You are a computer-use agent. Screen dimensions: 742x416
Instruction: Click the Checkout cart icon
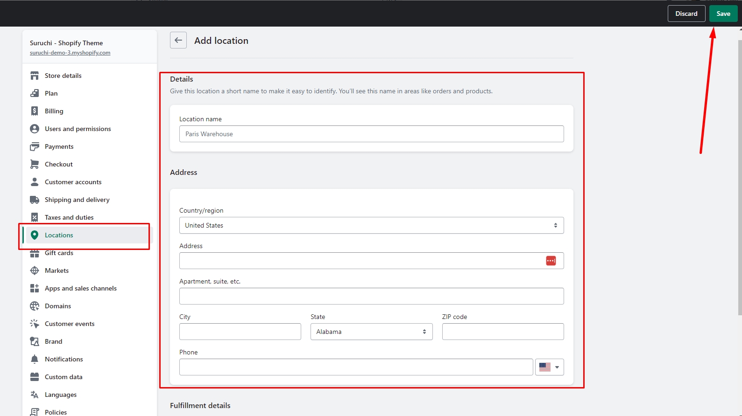click(x=35, y=164)
